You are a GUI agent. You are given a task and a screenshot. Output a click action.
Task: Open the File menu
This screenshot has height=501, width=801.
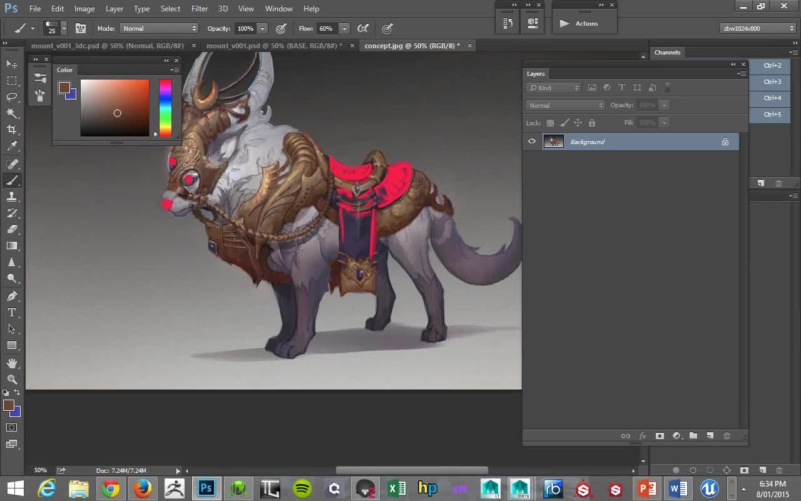point(35,9)
